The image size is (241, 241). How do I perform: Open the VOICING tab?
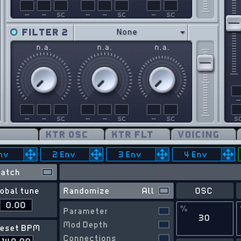point(204,134)
